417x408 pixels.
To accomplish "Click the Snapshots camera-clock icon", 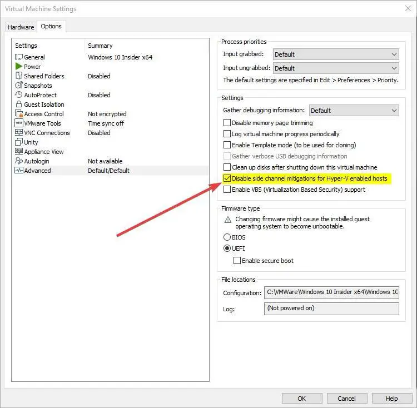I will (18, 85).
